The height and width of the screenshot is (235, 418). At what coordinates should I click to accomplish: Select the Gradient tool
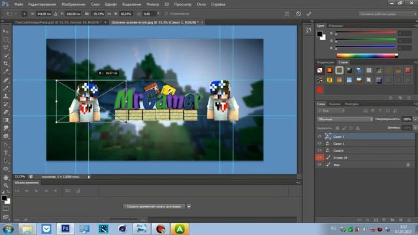tap(6, 120)
